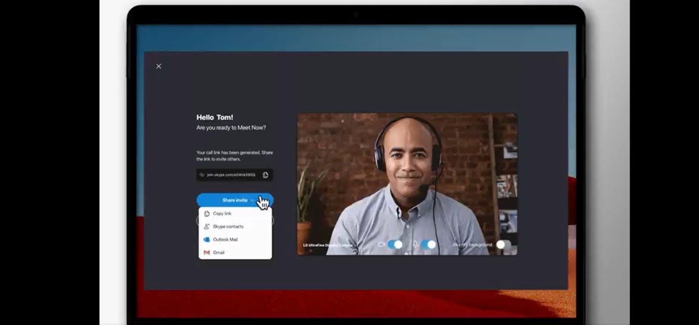
Task: Click the Outlook Mail logo icon
Action: point(207,239)
